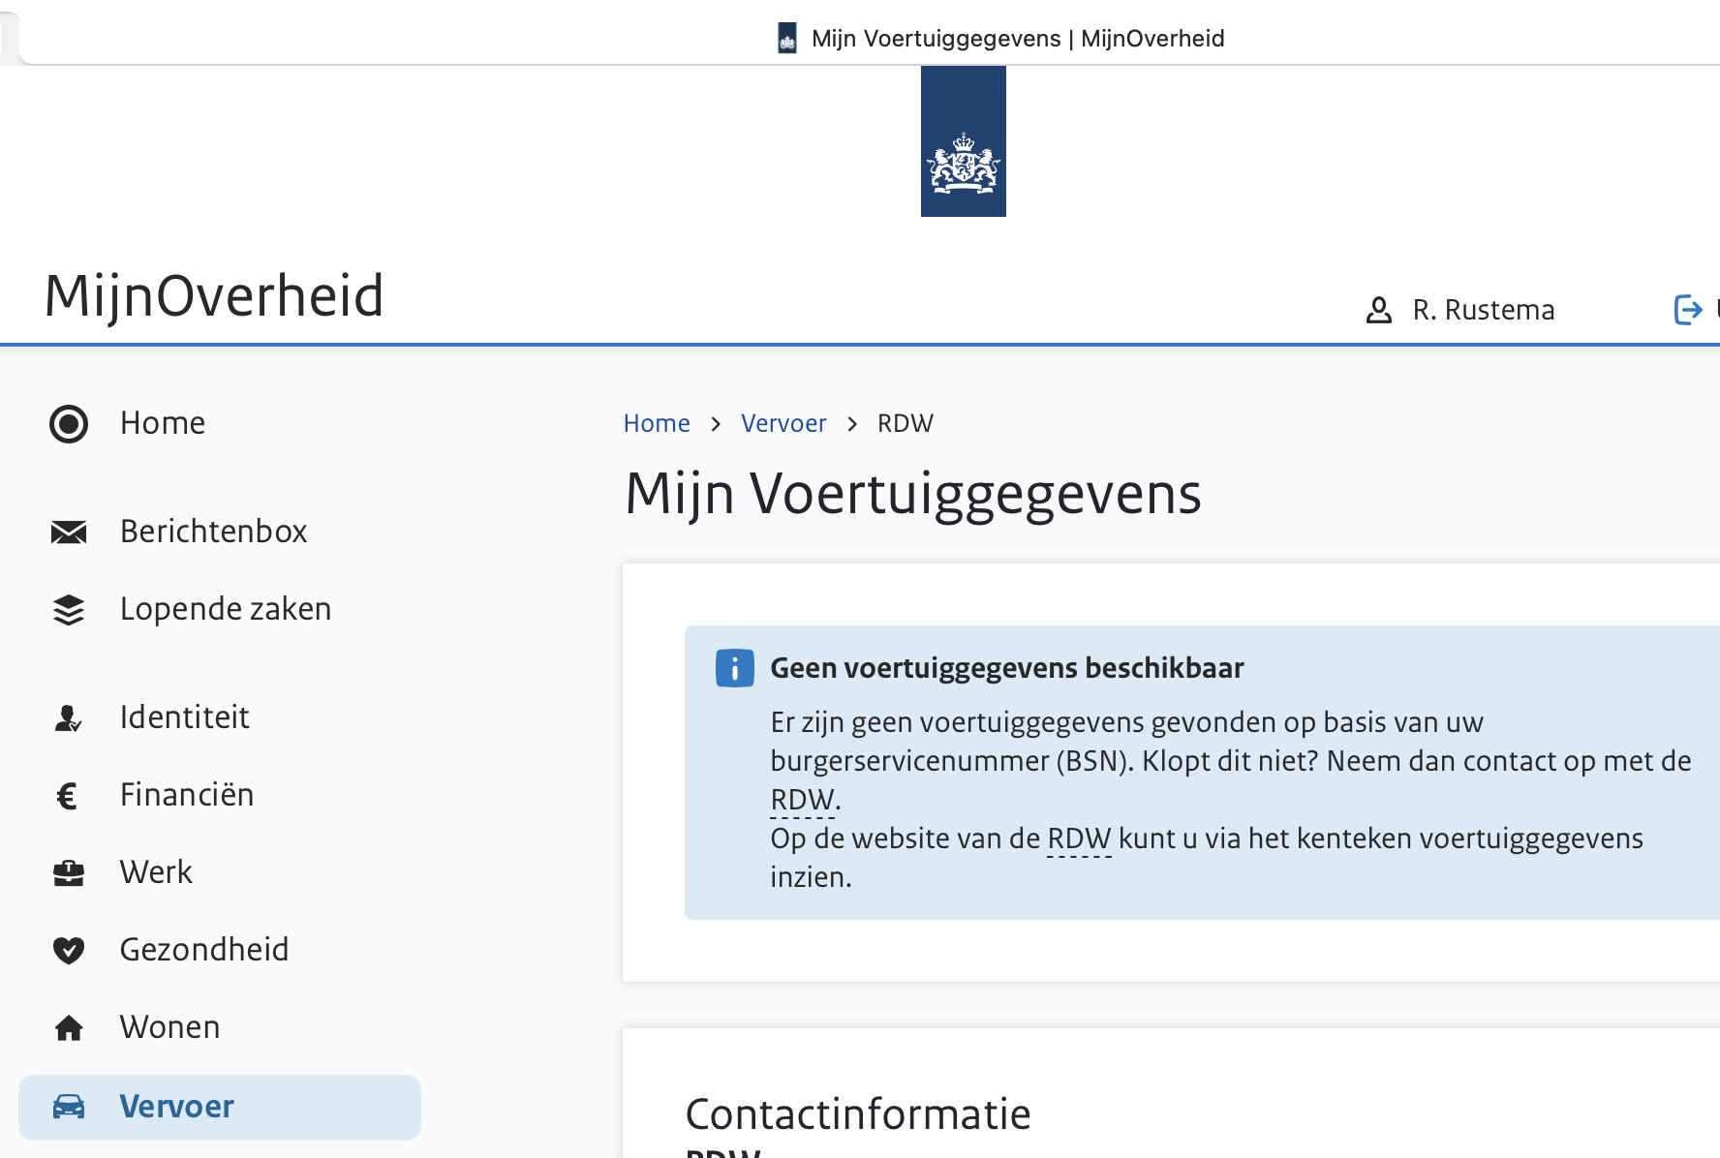Click the Berichtenbox envelope icon
The height and width of the screenshot is (1158, 1720).
[69, 532]
